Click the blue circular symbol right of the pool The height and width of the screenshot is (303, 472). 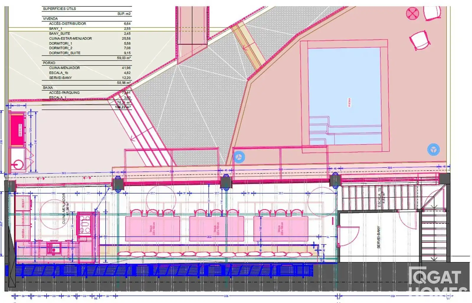click(433, 150)
